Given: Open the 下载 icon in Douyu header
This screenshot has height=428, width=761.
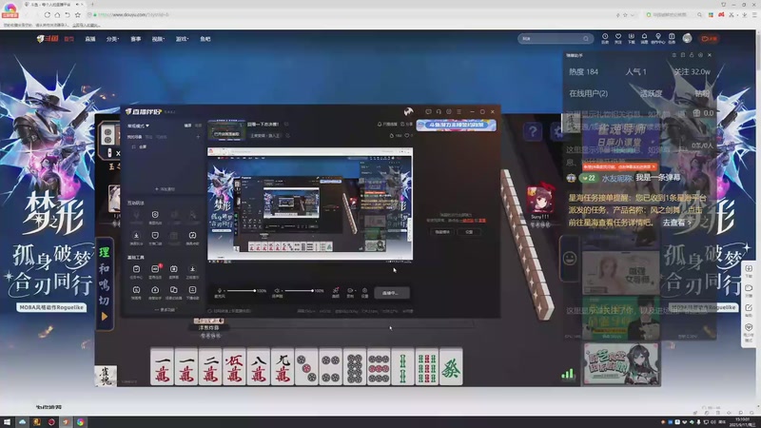Looking at the screenshot, I should click(x=631, y=38).
